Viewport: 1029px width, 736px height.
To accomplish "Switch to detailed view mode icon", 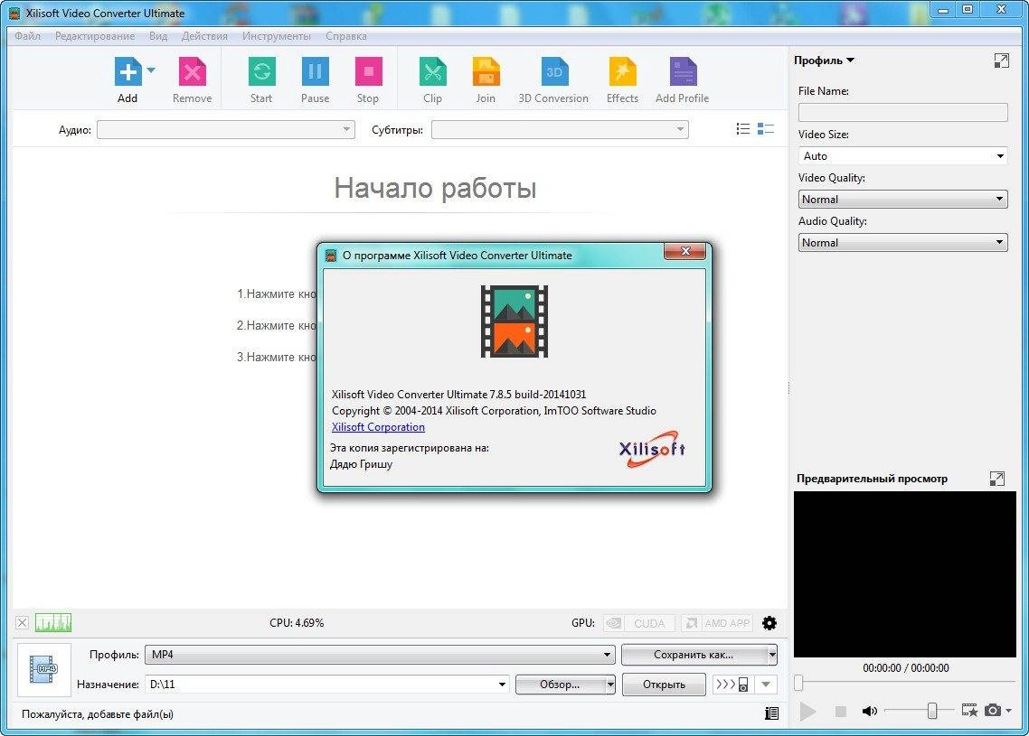I will click(766, 129).
